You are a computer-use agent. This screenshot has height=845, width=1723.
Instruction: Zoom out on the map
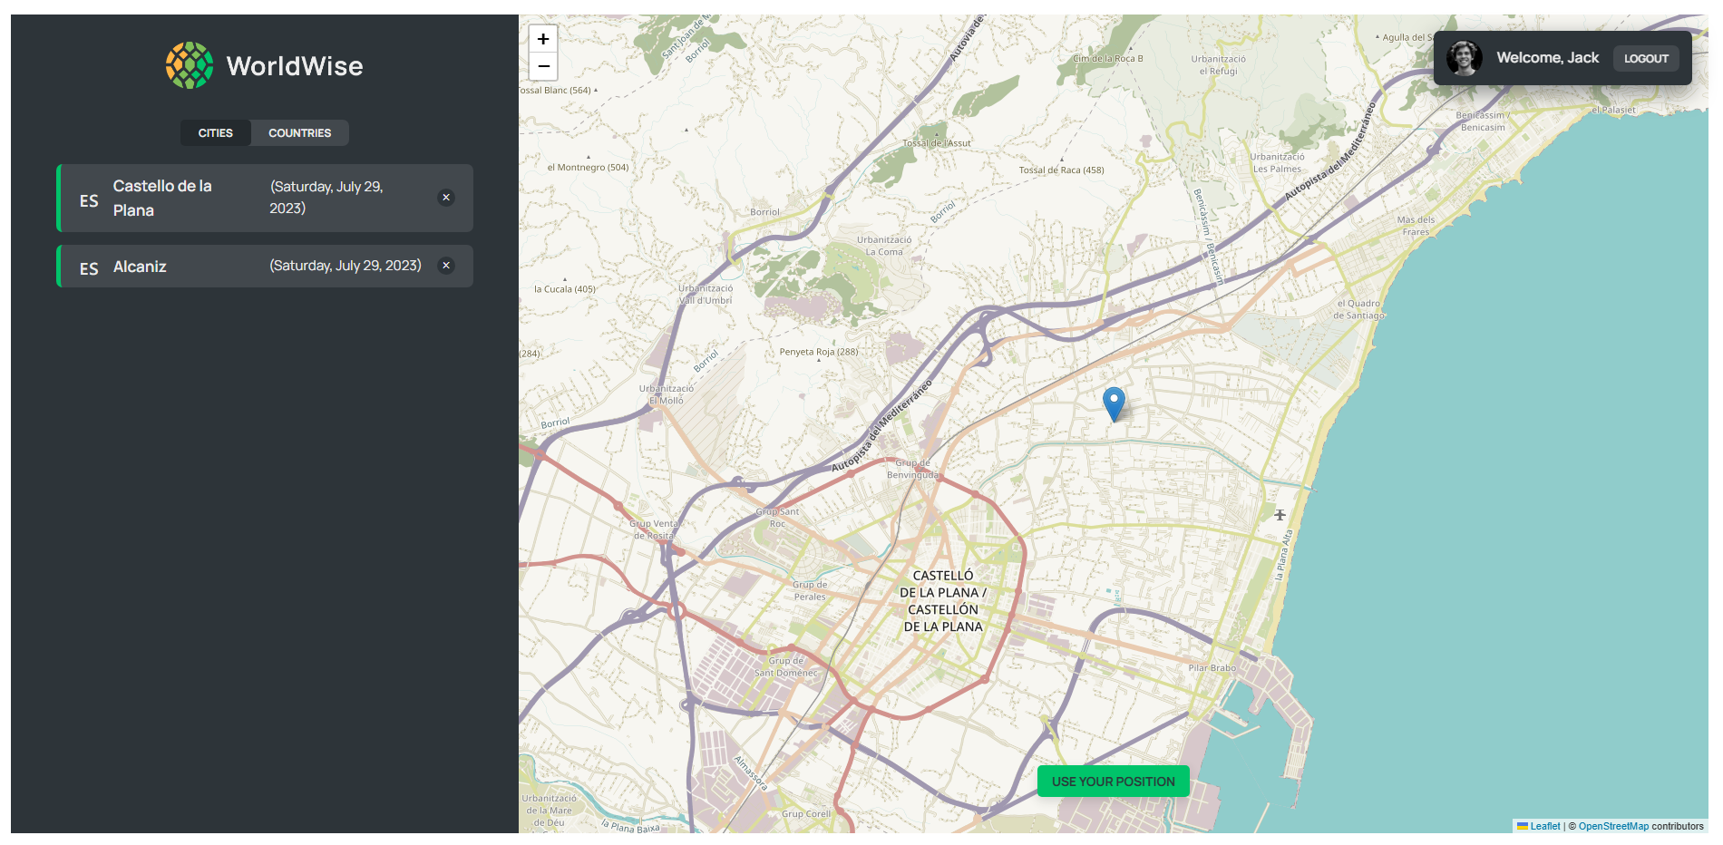click(x=543, y=66)
